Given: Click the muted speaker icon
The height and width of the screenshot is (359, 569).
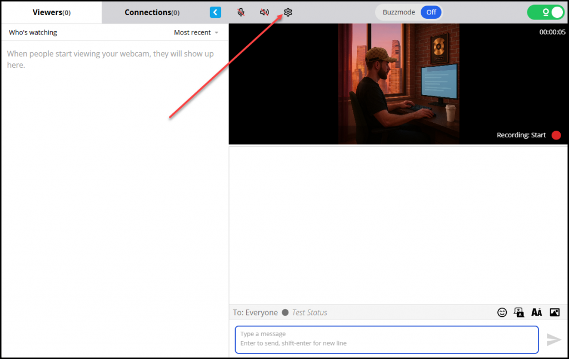Looking at the screenshot, I should 264,12.
